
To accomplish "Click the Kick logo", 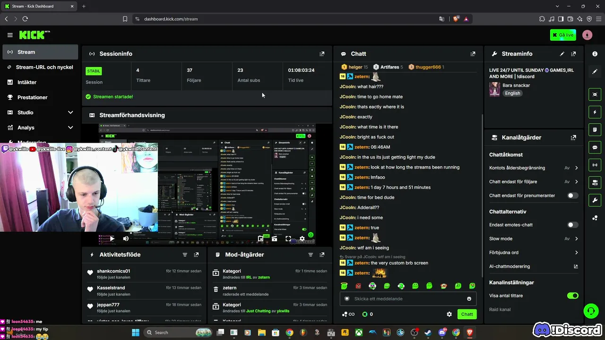I will 34,35.
